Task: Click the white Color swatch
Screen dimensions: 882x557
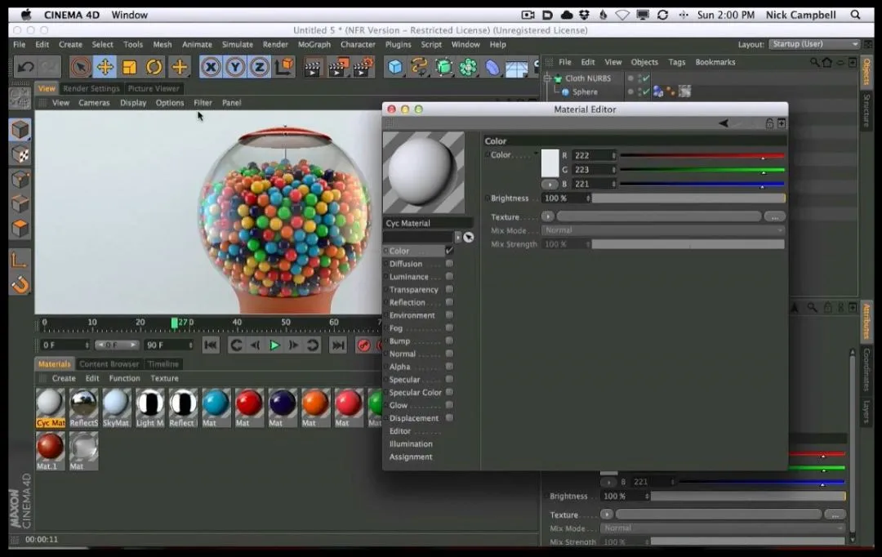Action: pyautogui.click(x=550, y=163)
